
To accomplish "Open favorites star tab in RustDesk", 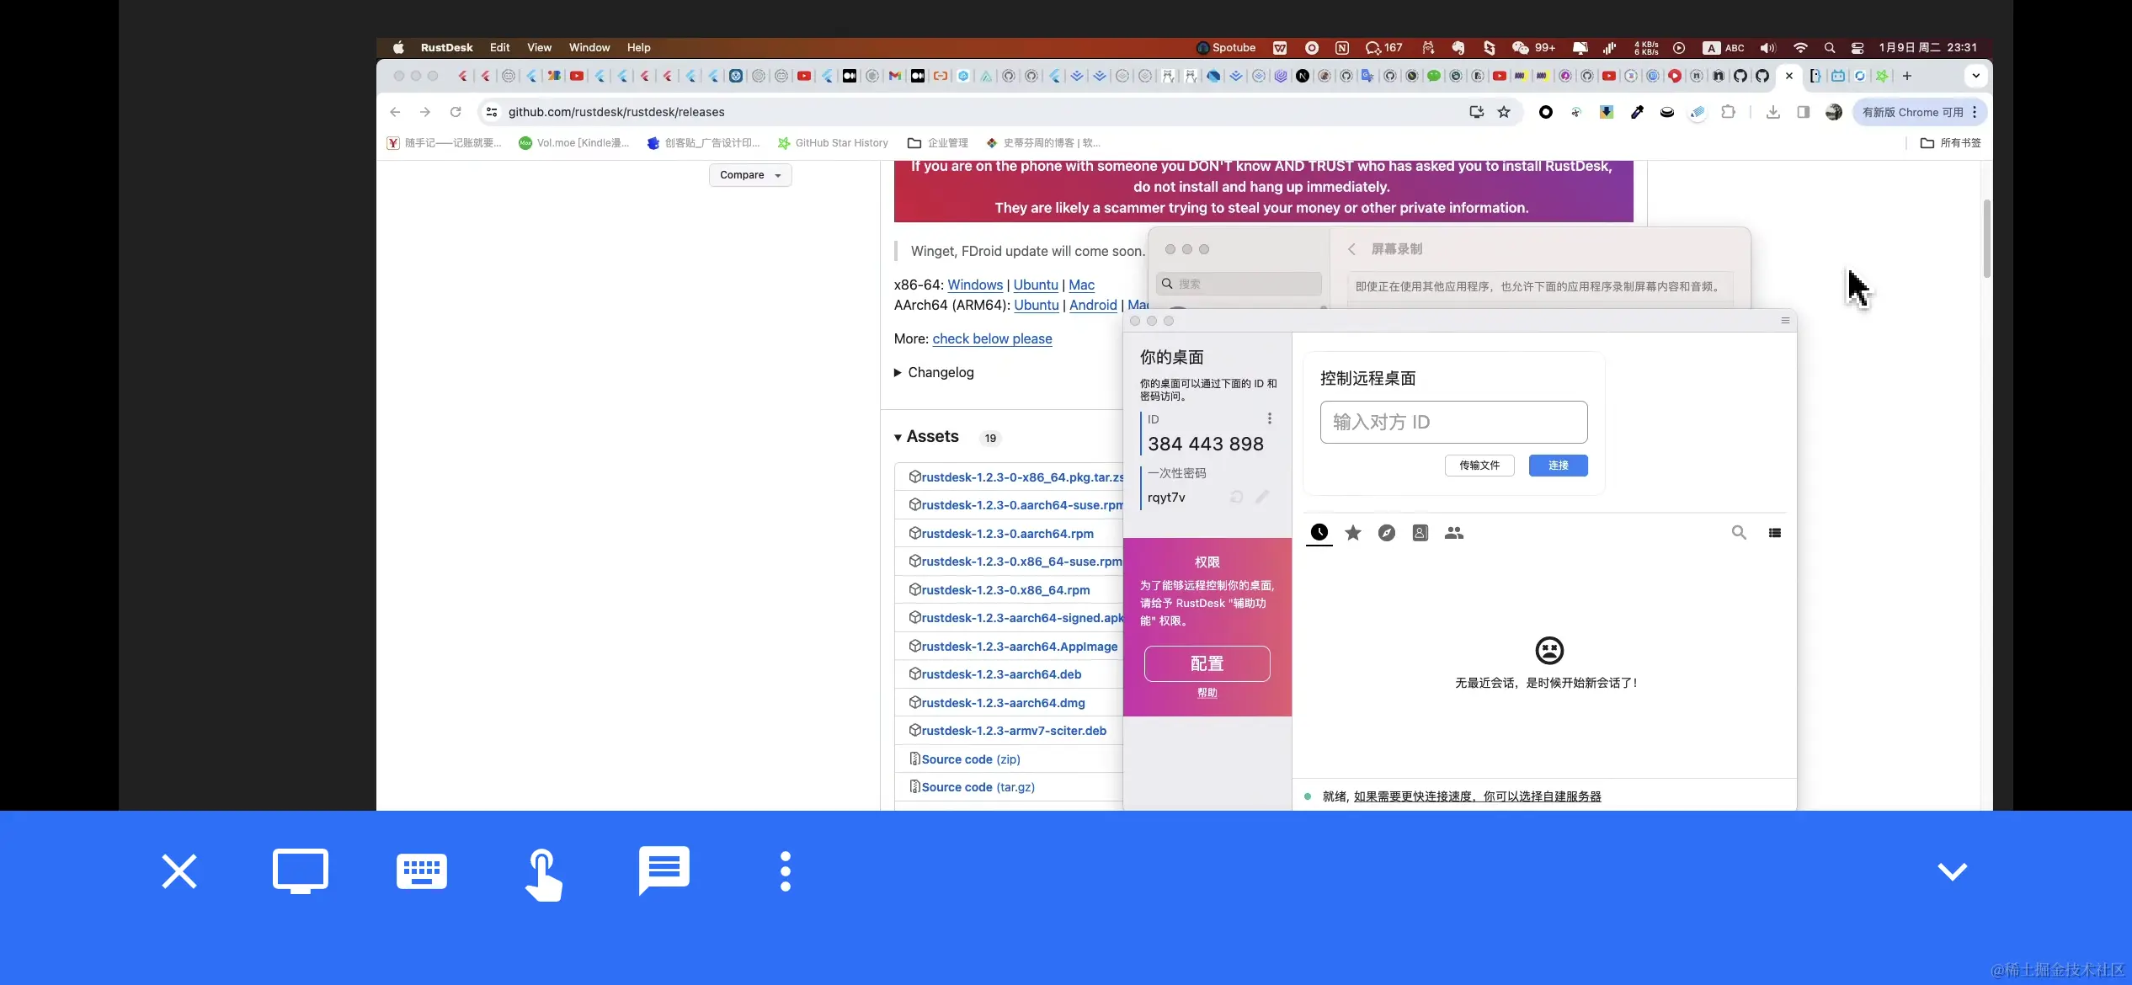I will pyautogui.click(x=1353, y=533).
